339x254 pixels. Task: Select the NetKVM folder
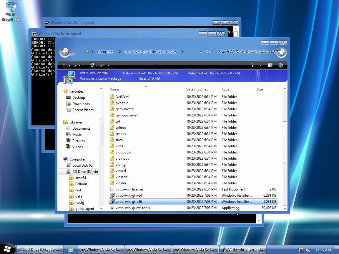(193, 96)
